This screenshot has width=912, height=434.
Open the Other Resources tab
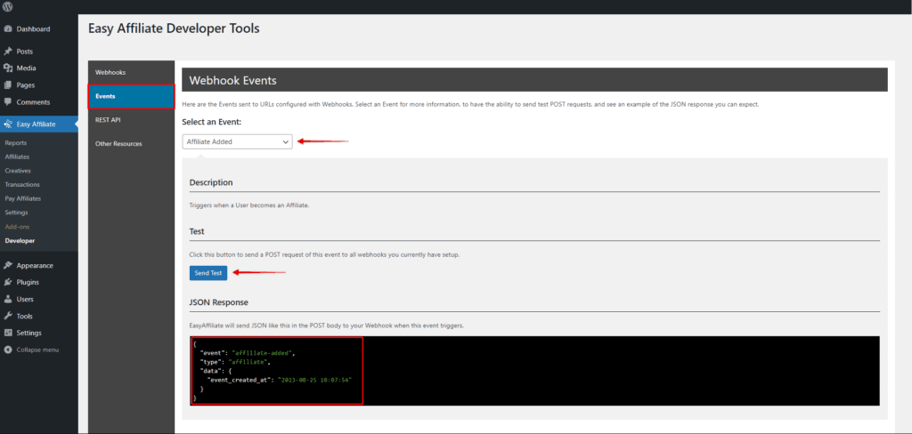click(x=118, y=143)
